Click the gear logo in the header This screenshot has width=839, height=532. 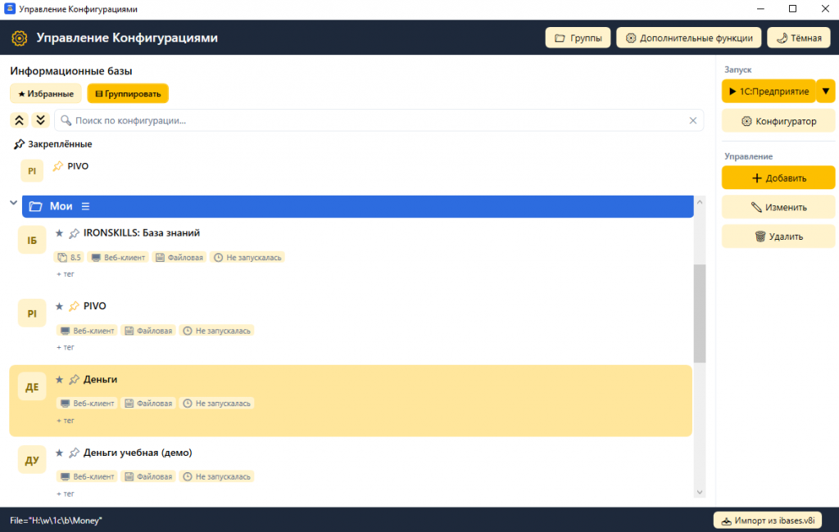(20, 38)
